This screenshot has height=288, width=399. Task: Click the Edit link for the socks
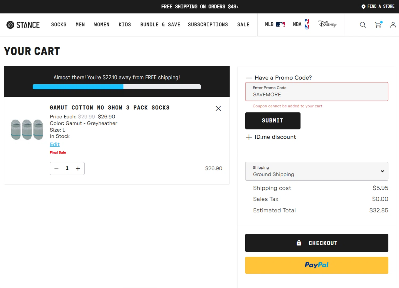[x=55, y=145]
